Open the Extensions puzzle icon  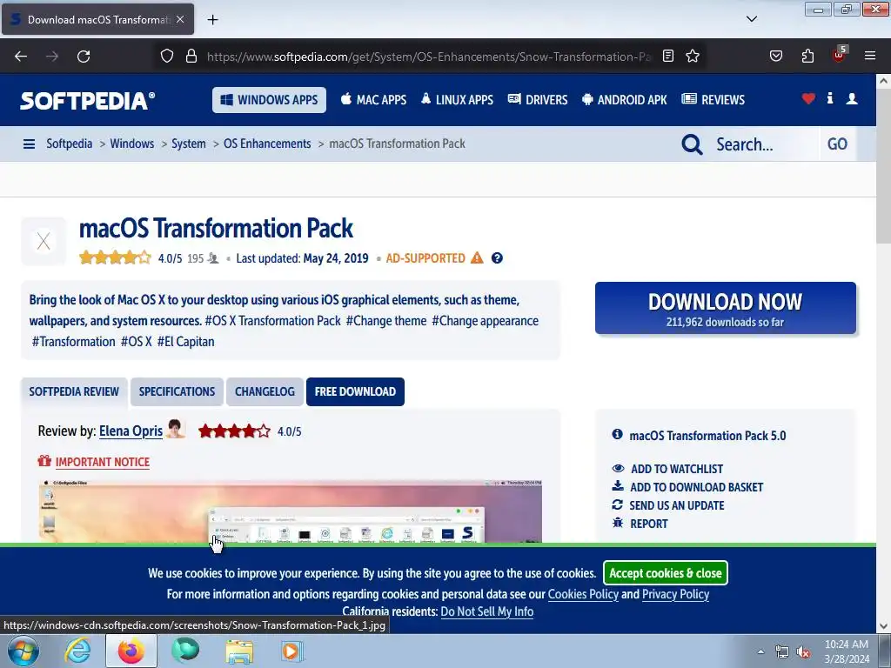807,57
